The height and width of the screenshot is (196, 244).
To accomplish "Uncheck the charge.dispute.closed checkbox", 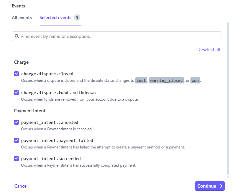I will [16, 74].
